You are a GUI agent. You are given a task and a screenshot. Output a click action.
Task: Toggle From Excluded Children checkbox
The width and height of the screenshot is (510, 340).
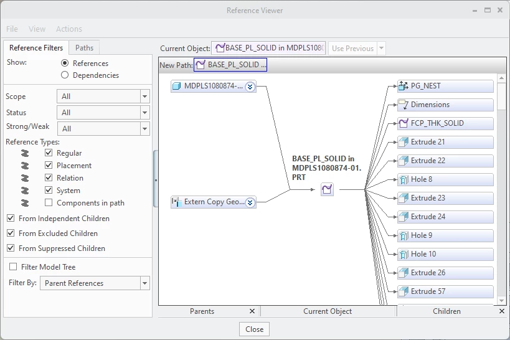[x=11, y=233]
